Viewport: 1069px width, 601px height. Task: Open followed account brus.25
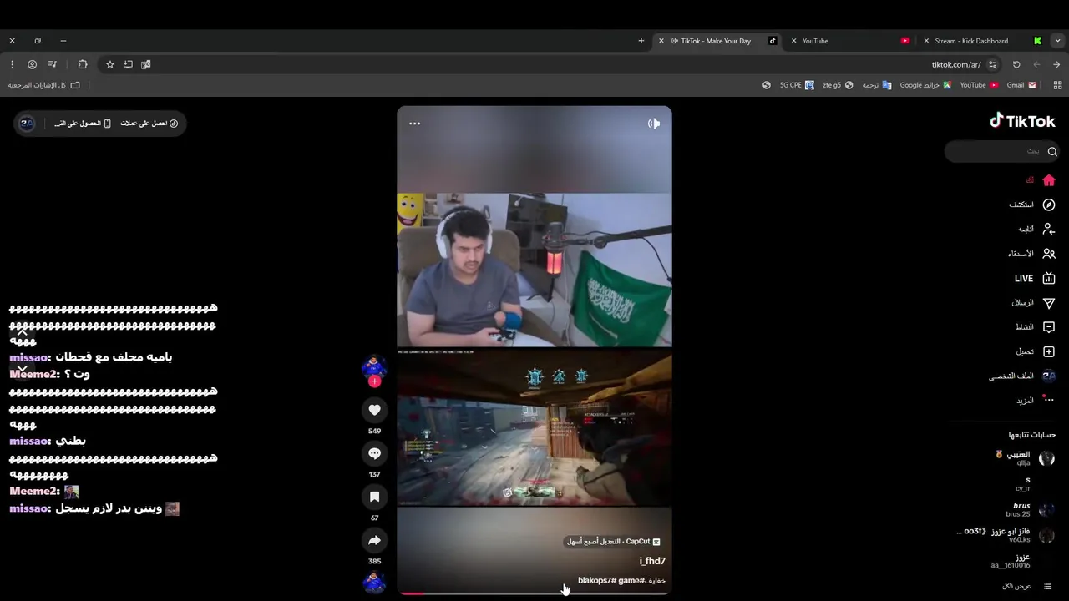1030,510
